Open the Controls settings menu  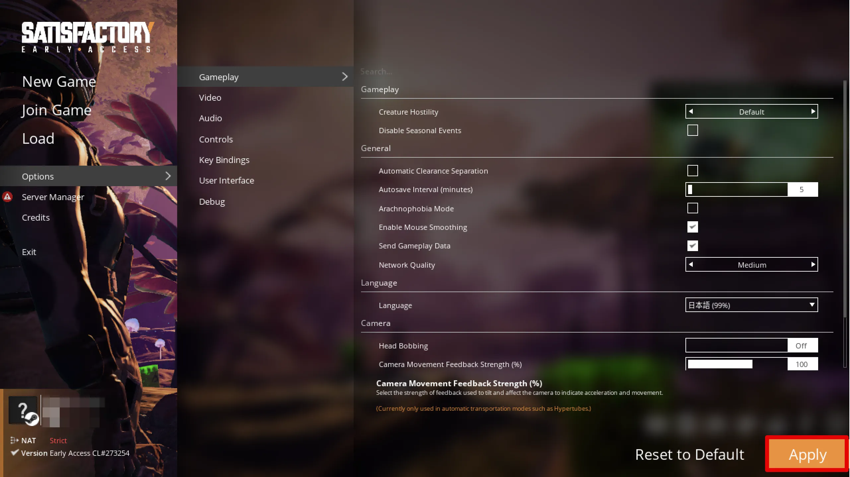point(216,139)
